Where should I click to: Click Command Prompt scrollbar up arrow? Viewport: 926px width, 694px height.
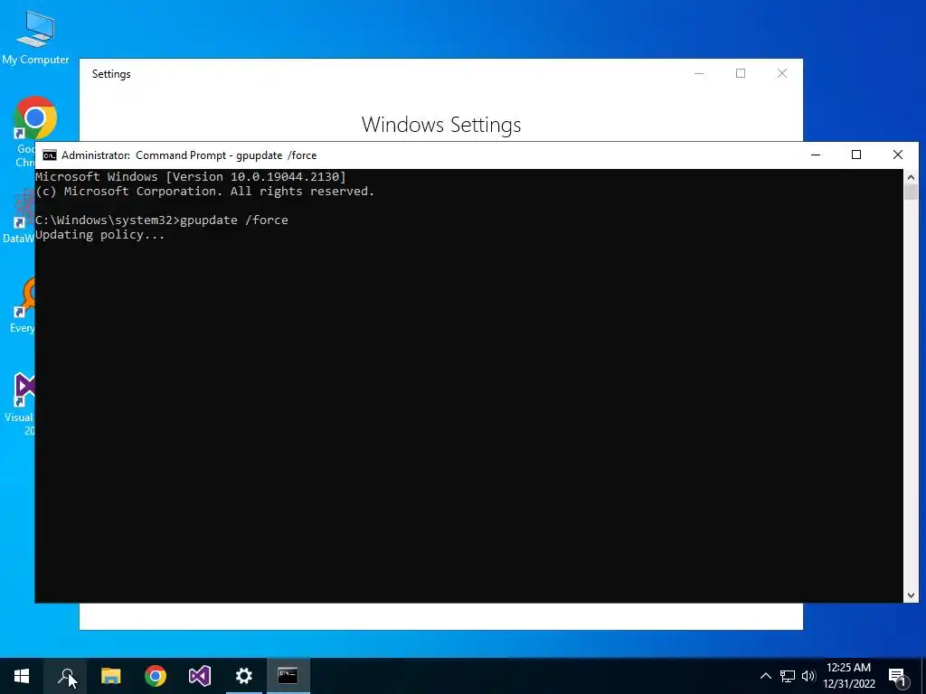click(911, 177)
